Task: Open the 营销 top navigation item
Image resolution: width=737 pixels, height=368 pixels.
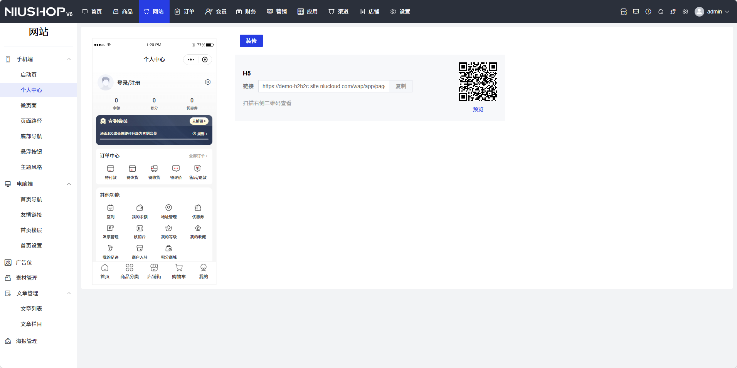Action: pos(277,12)
